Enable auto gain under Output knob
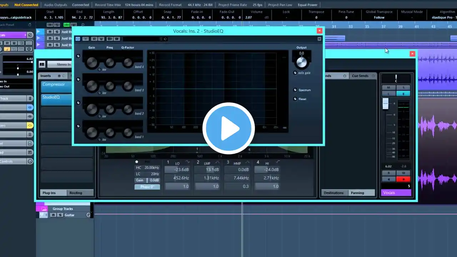Screen dimensions: 457x257 coord(295,73)
